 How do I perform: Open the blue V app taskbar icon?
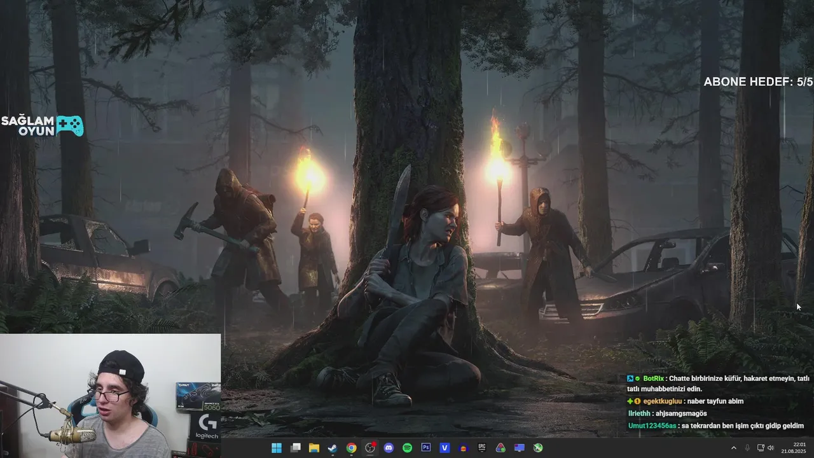tap(445, 448)
